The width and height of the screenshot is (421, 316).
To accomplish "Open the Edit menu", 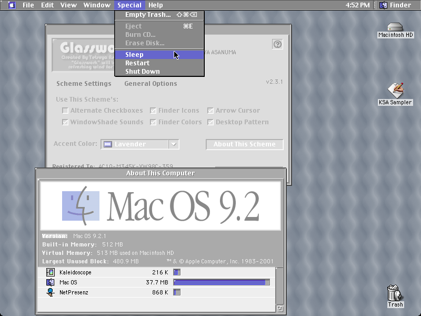I will pyautogui.click(x=47, y=5).
